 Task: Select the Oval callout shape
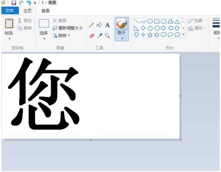170,35
